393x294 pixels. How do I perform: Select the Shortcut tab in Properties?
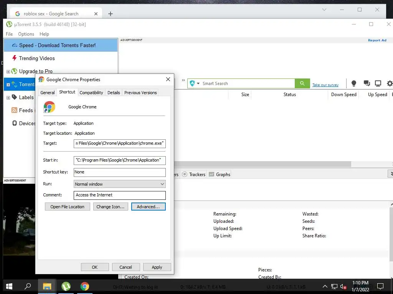click(67, 92)
